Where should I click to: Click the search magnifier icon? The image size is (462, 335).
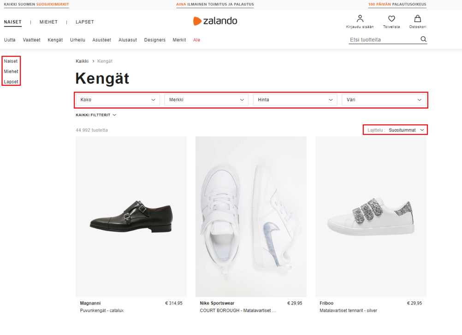[423, 39]
